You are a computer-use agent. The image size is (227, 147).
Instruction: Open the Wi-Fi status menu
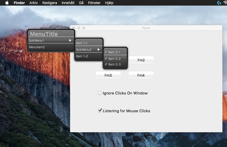click(x=225, y=3)
